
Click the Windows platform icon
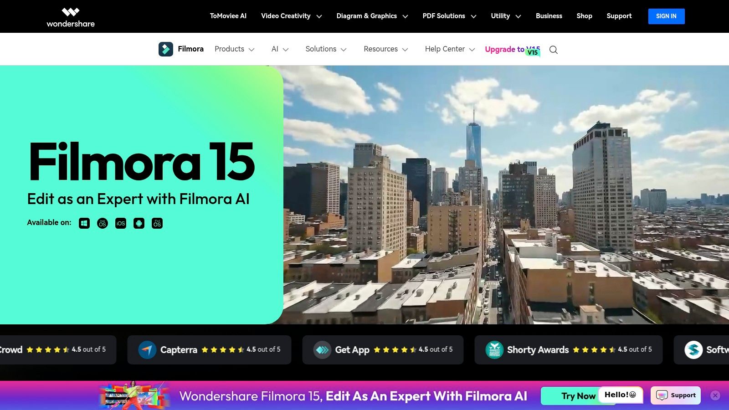coord(84,223)
